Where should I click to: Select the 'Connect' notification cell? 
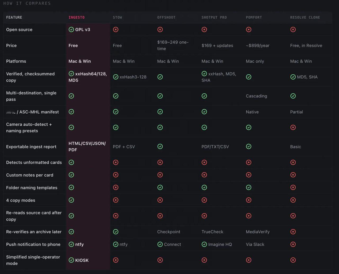(x=169, y=244)
